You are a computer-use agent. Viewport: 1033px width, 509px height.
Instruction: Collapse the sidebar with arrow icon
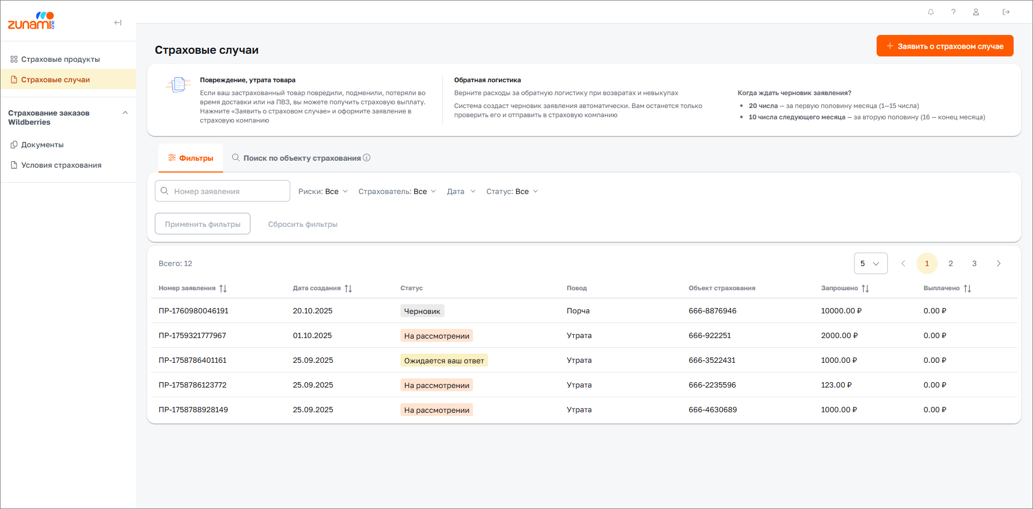(x=118, y=23)
